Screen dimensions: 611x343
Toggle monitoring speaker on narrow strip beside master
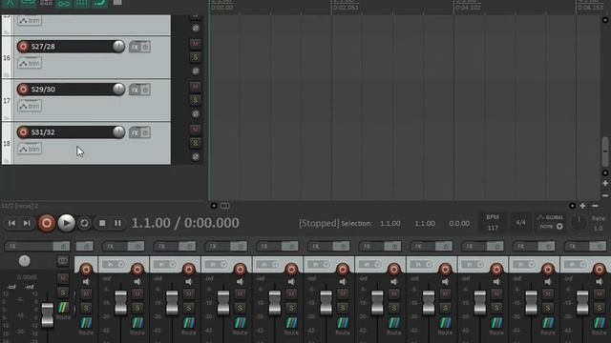tap(86, 281)
